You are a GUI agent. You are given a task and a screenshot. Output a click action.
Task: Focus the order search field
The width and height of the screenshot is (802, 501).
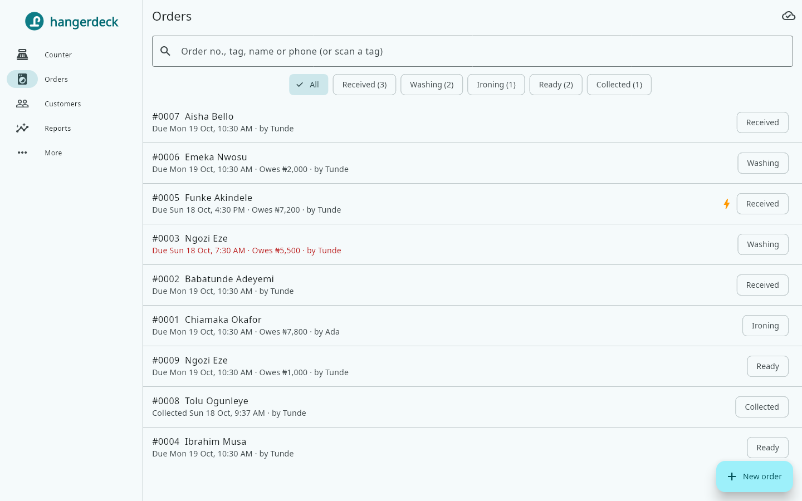[472, 51]
